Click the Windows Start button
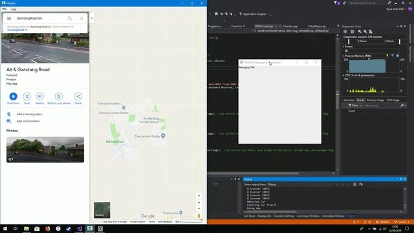The width and height of the screenshot is (414, 233). pos(5,228)
